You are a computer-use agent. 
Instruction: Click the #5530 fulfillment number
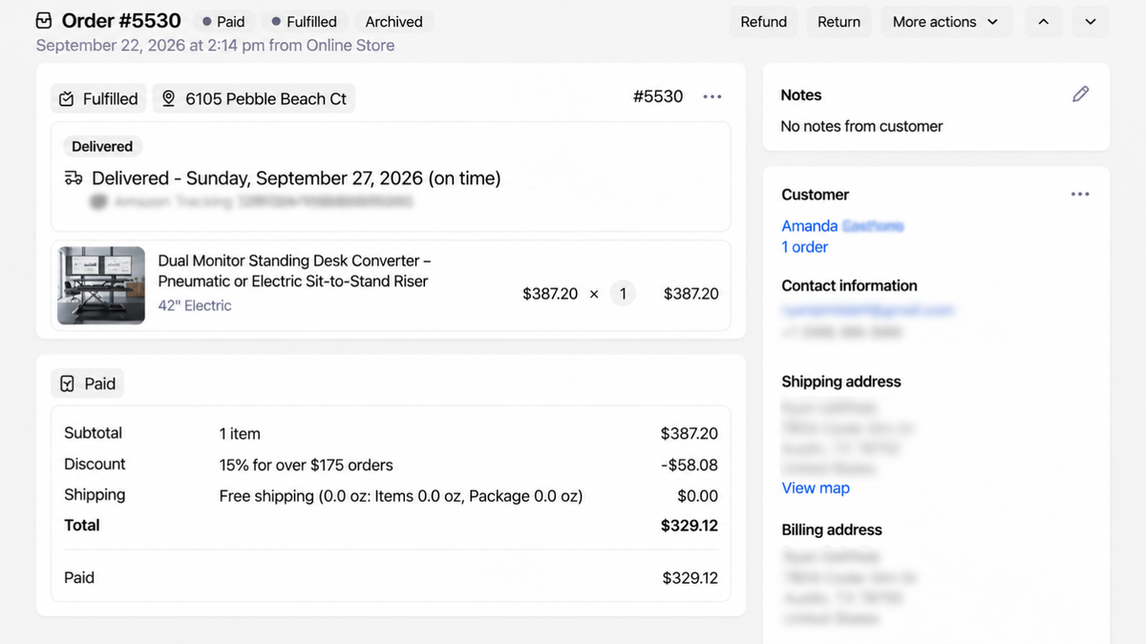[x=658, y=96]
